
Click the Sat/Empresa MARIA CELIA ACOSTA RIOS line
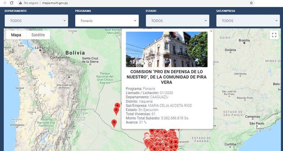pos(159,105)
